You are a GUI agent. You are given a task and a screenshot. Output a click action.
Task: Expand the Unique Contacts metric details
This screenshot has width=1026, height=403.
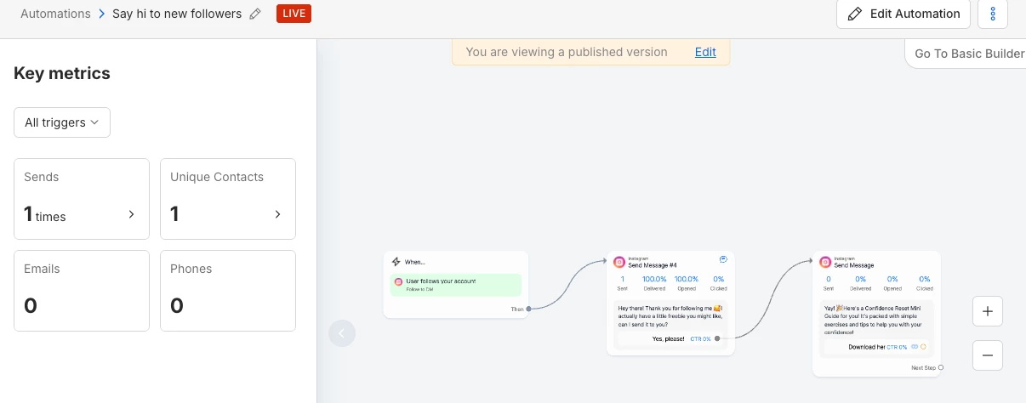(x=277, y=214)
